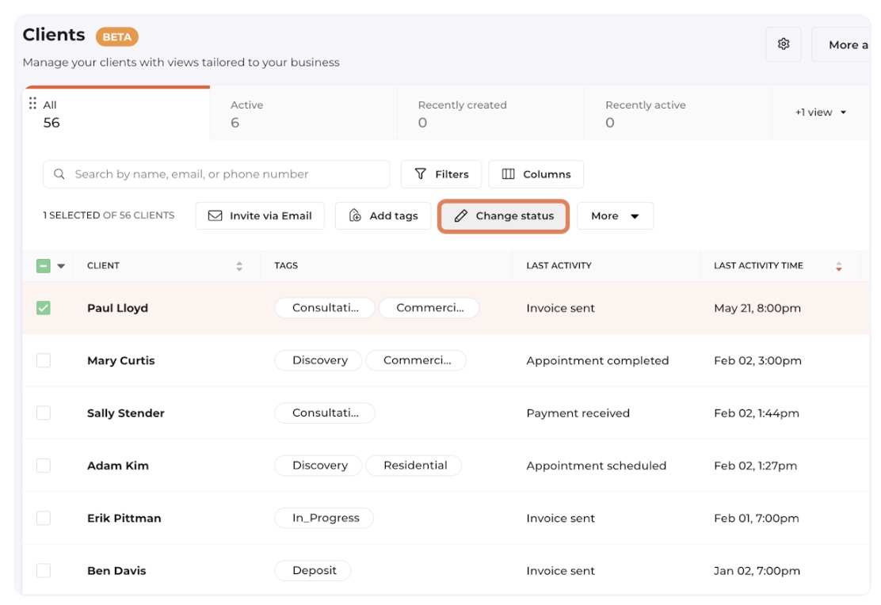Viewport: 881px width, 605px height.
Task: Click Paul Lloyd's Commerci… tag
Action: [429, 308]
